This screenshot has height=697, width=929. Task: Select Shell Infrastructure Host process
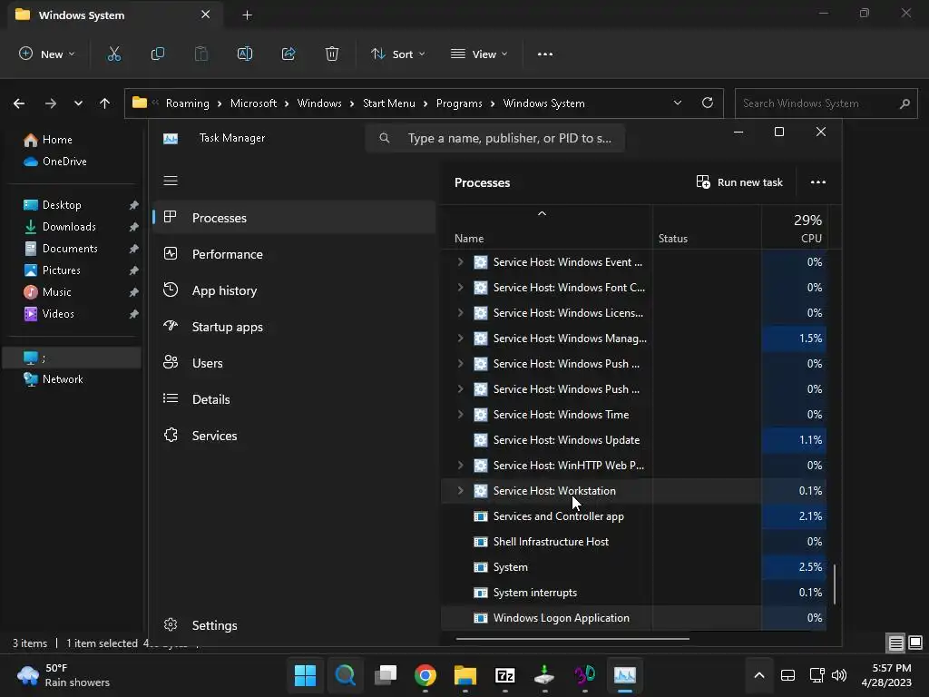coord(634,542)
